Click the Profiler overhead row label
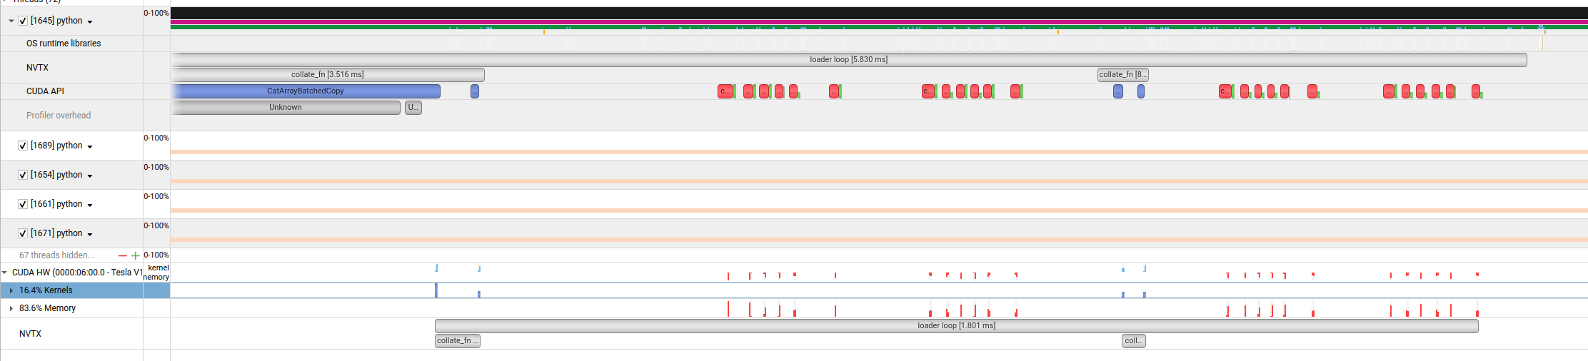The height and width of the screenshot is (361, 1588). point(59,116)
